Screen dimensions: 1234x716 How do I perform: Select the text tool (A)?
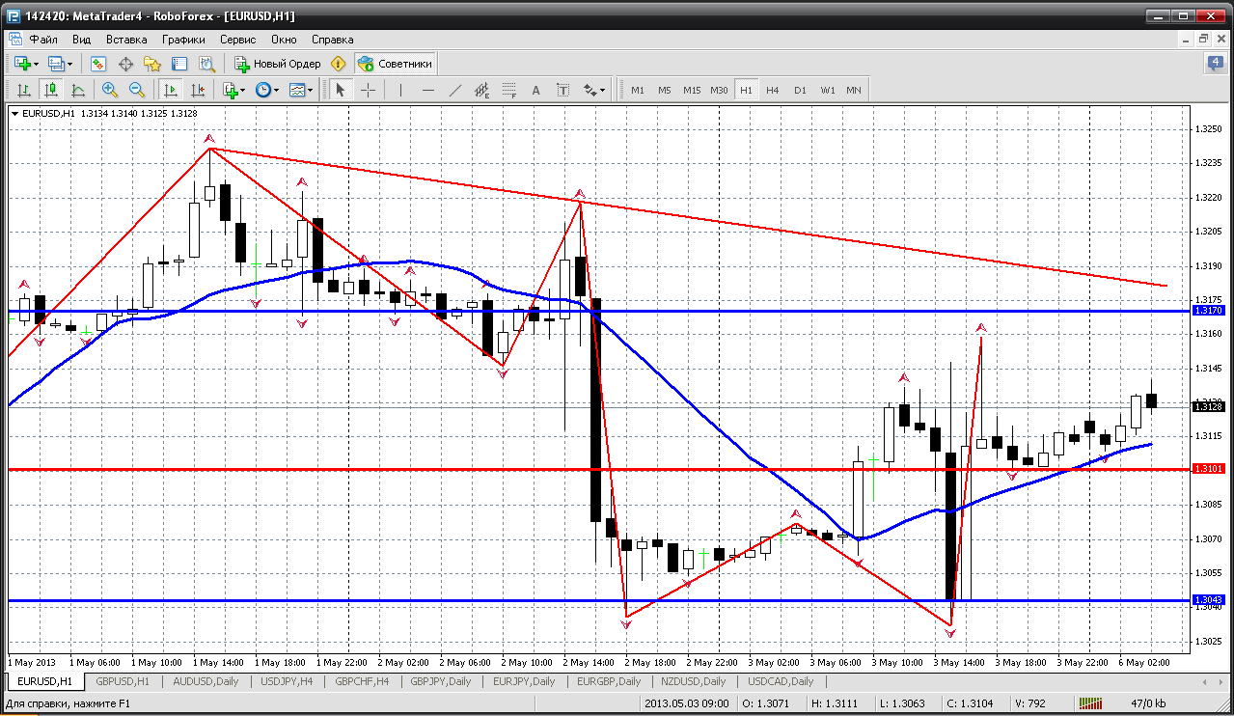[536, 90]
